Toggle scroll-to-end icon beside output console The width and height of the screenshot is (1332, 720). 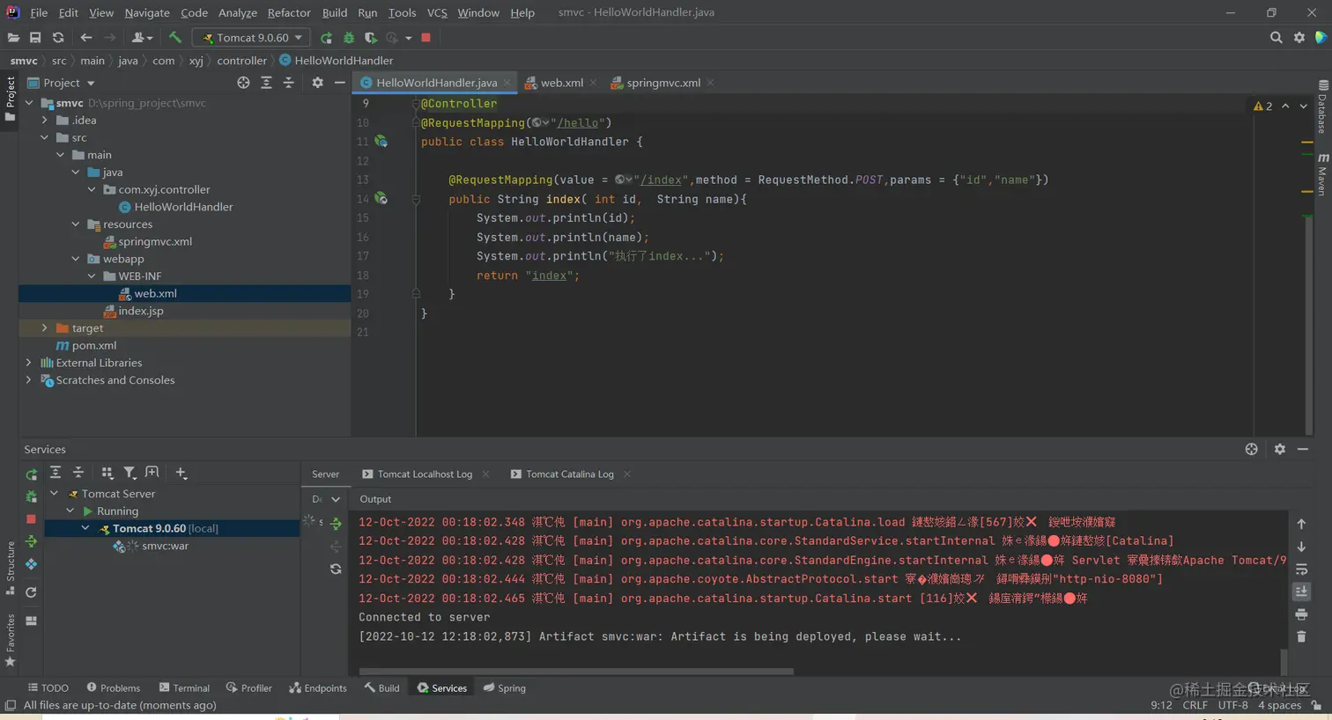click(x=1301, y=591)
